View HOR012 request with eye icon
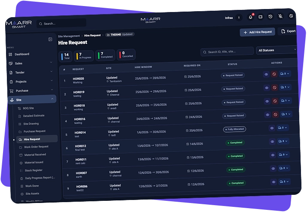The height and width of the screenshot is (212, 307). point(272,142)
